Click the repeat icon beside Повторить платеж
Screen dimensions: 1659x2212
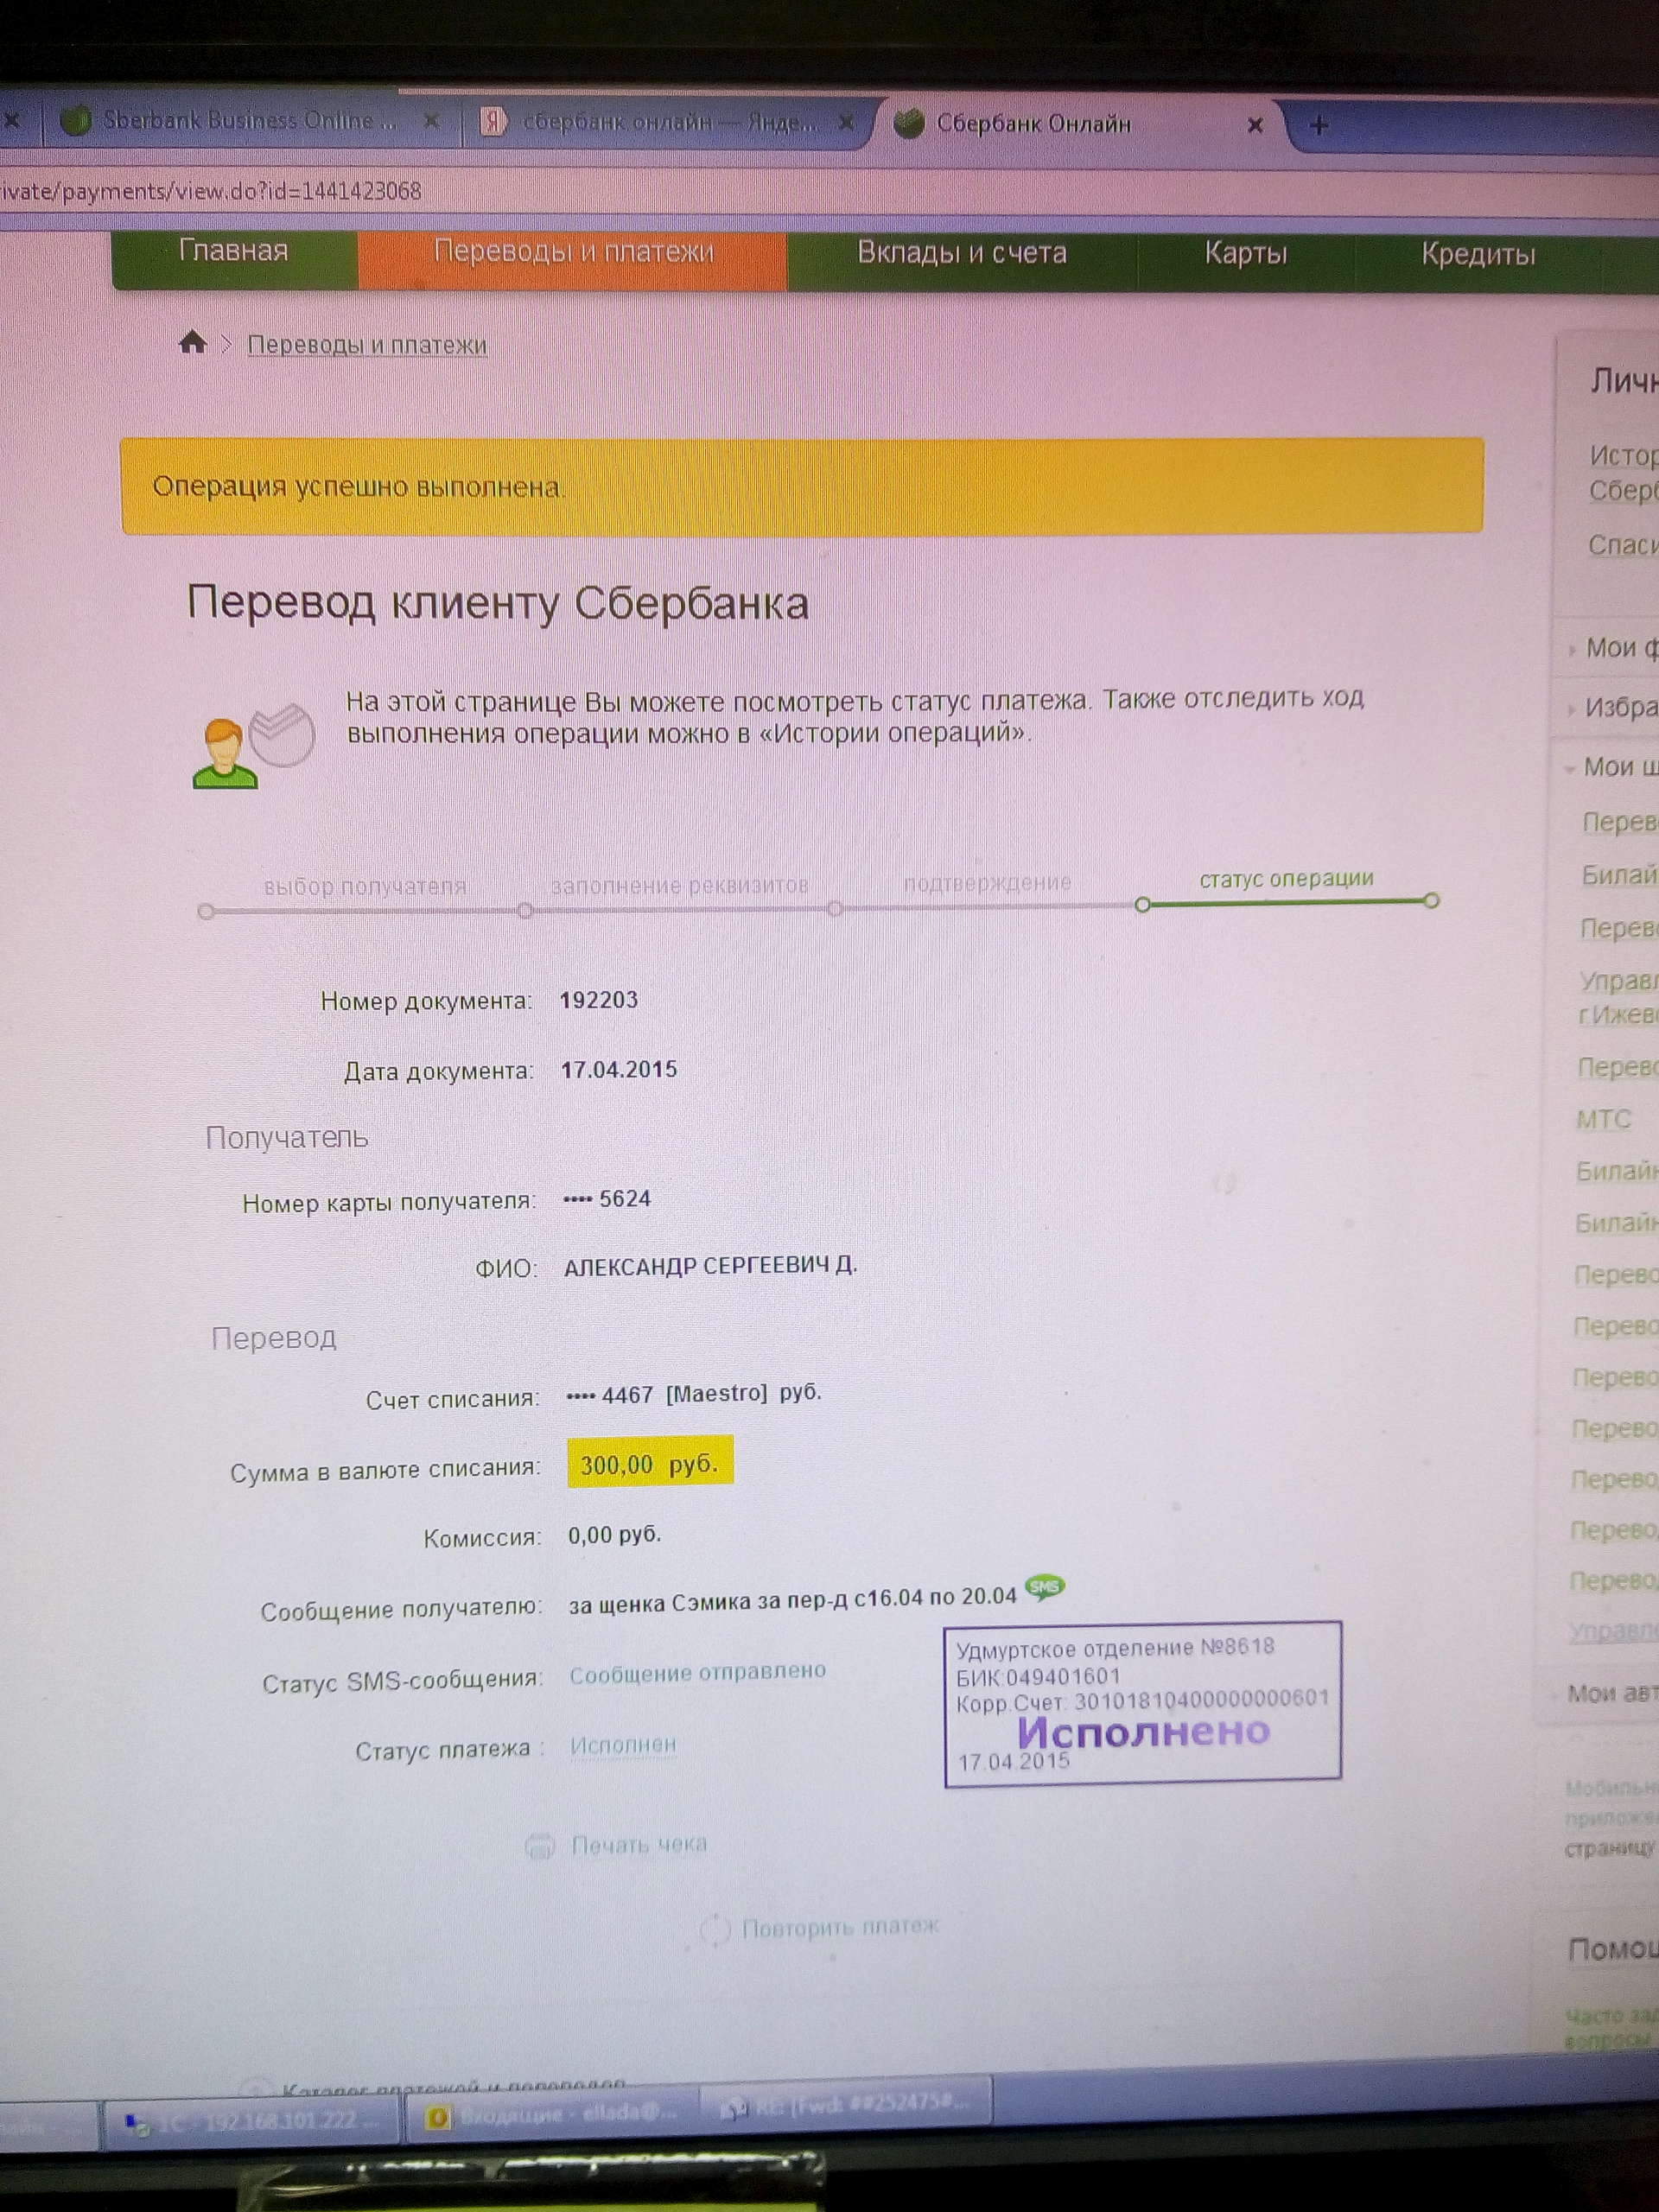pyautogui.click(x=715, y=1929)
